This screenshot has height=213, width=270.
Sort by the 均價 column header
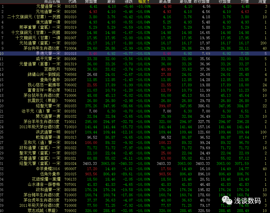pos(245,2)
